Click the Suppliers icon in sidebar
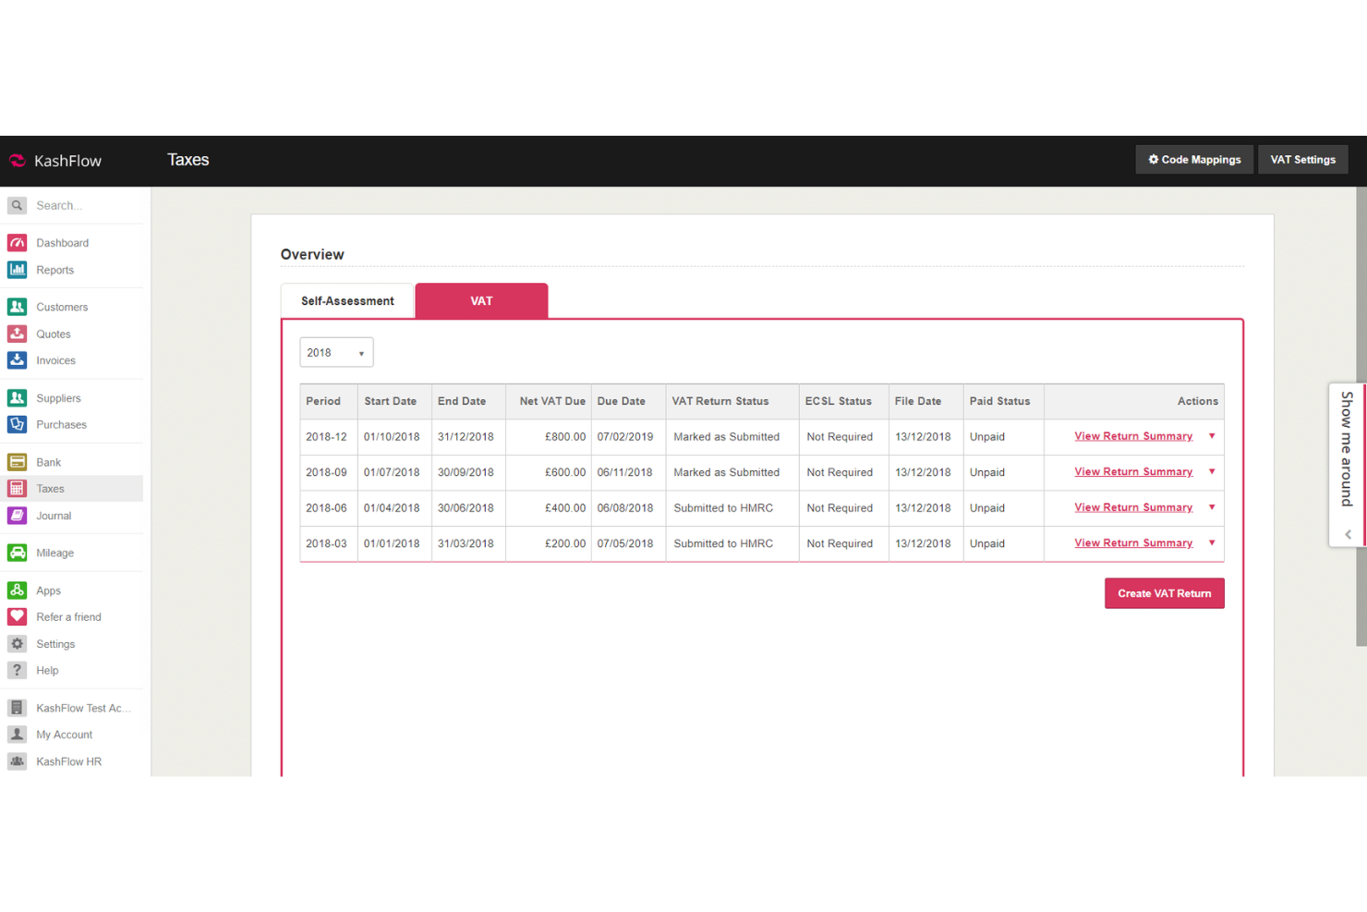The image size is (1367, 912). 17,398
